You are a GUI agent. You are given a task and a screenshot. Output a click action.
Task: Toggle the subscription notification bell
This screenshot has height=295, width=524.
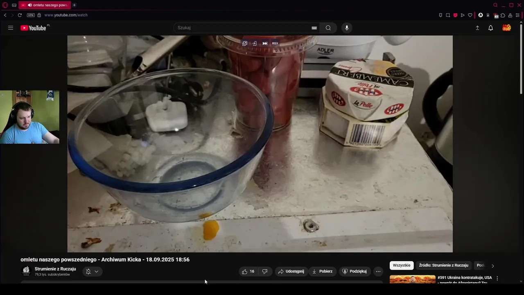tap(88, 271)
